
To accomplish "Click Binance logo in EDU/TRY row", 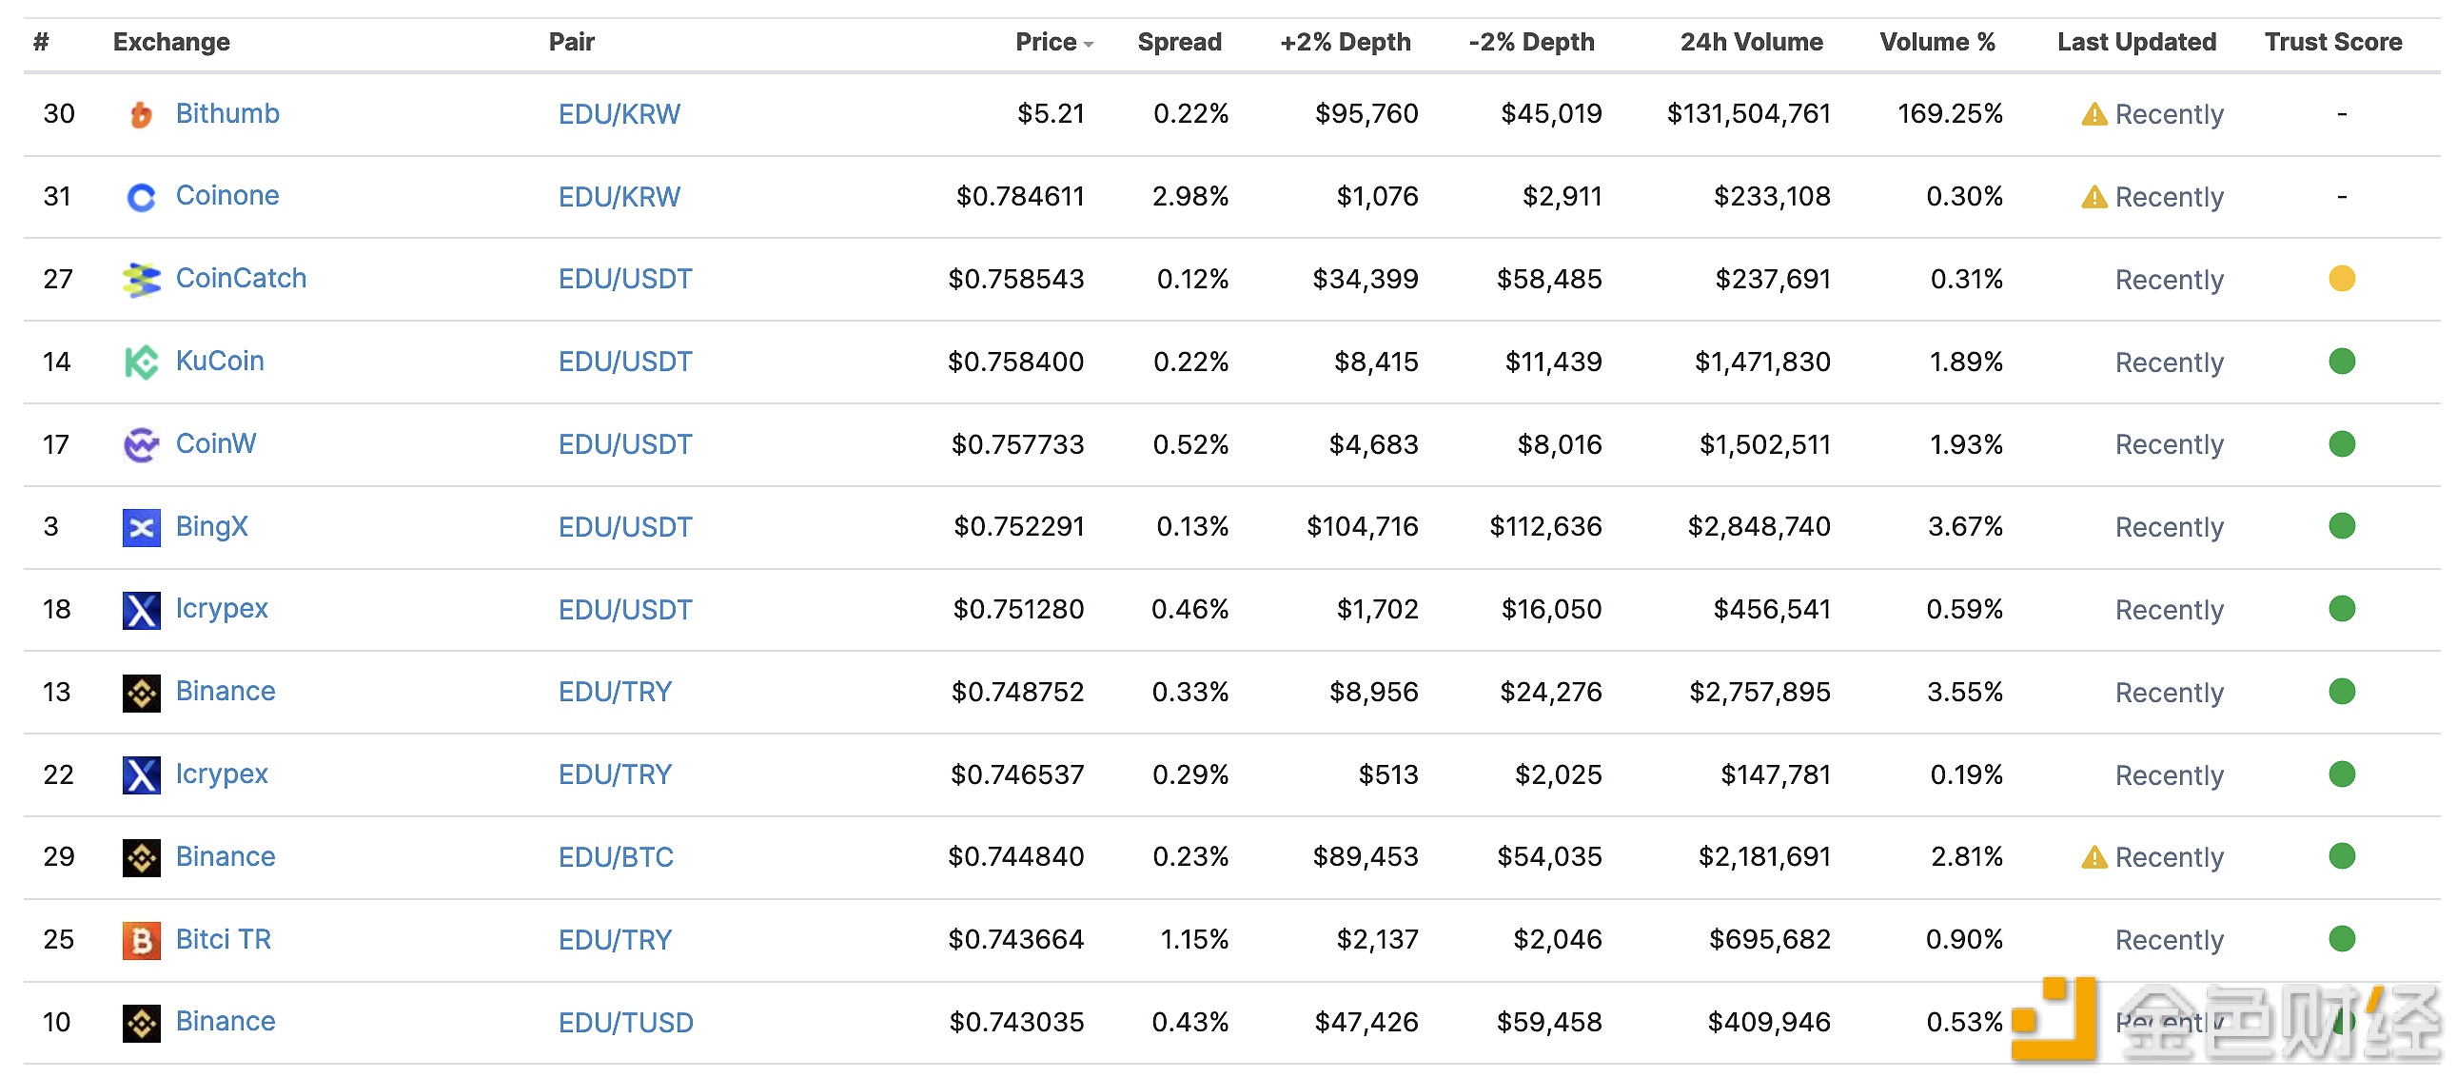I will coord(141,693).
